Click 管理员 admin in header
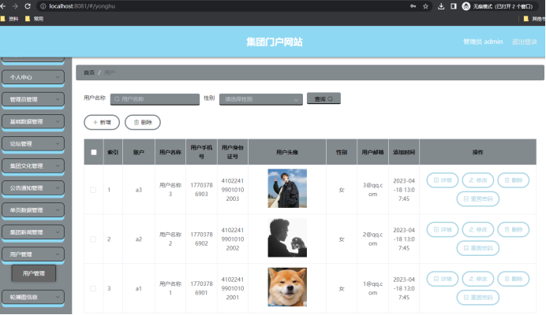The width and height of the screenshot is (546, 315). [x=483, y=42]
